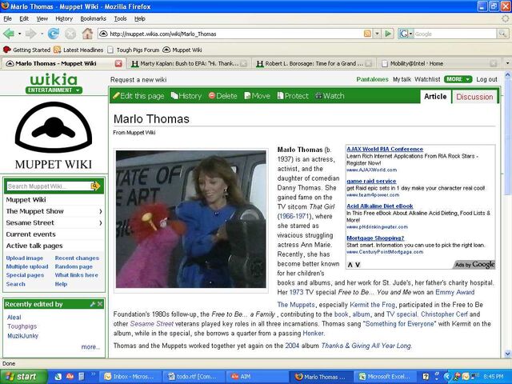
Task: Submit Muppet Wiki search arrow icon
Action: pos(95,186)
